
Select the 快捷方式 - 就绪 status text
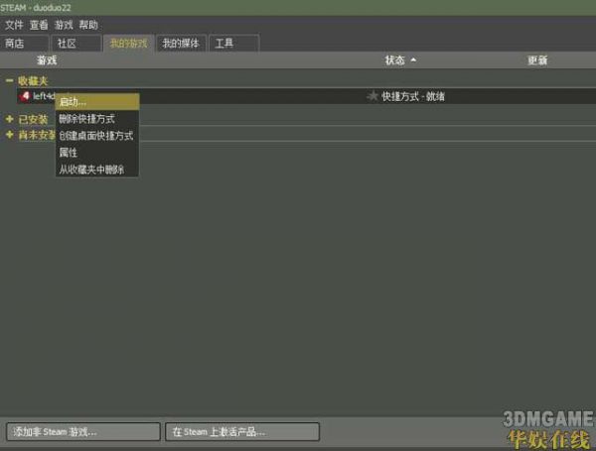(x=413, y=97)
